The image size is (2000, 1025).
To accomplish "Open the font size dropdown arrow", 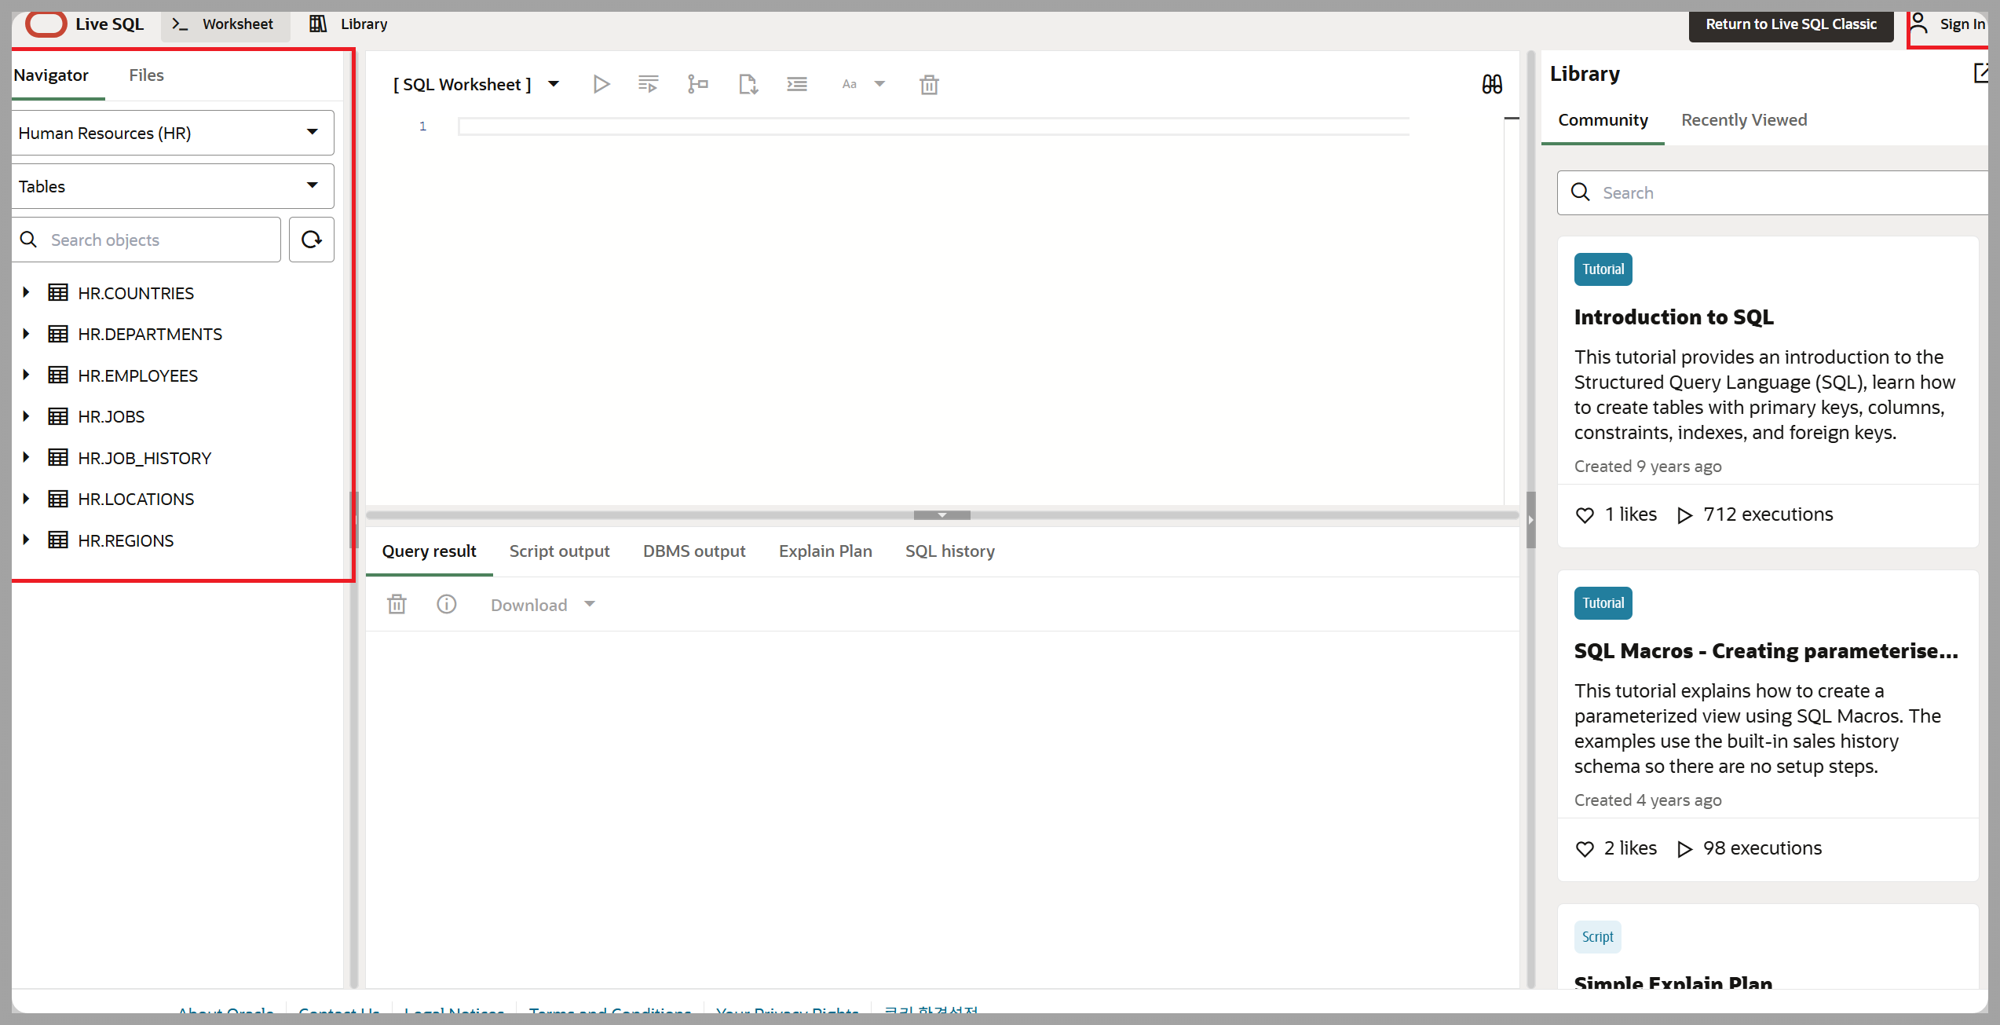I will pyautogui.click(x=879, y=84).
